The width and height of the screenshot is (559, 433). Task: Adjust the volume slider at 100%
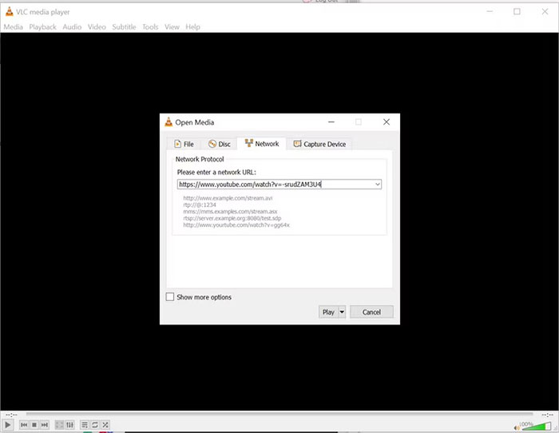pyautogui.click(x=536, y=426)
